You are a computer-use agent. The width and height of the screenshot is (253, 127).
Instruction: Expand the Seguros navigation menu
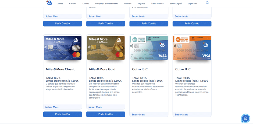141,4
